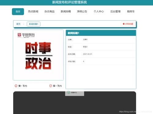Screen dimensions: 153x114
Task: Click the 新闻标题1 breadcrumb item
Action: 33,24
